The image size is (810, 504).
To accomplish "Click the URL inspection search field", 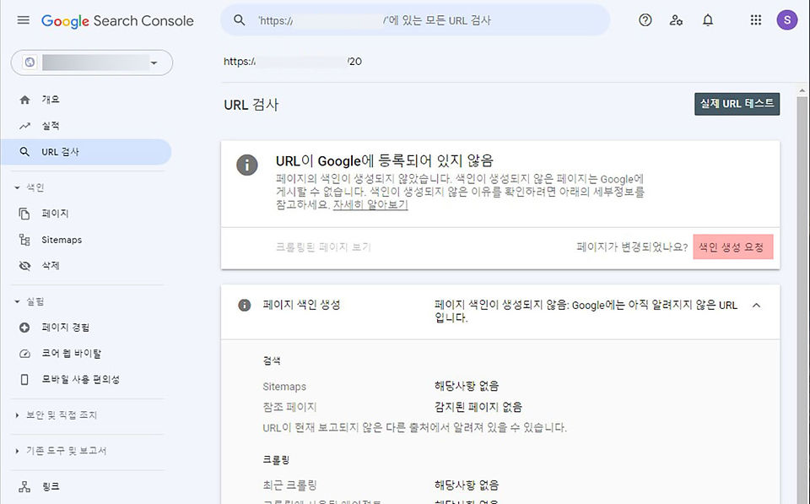I will click(415, 20).
